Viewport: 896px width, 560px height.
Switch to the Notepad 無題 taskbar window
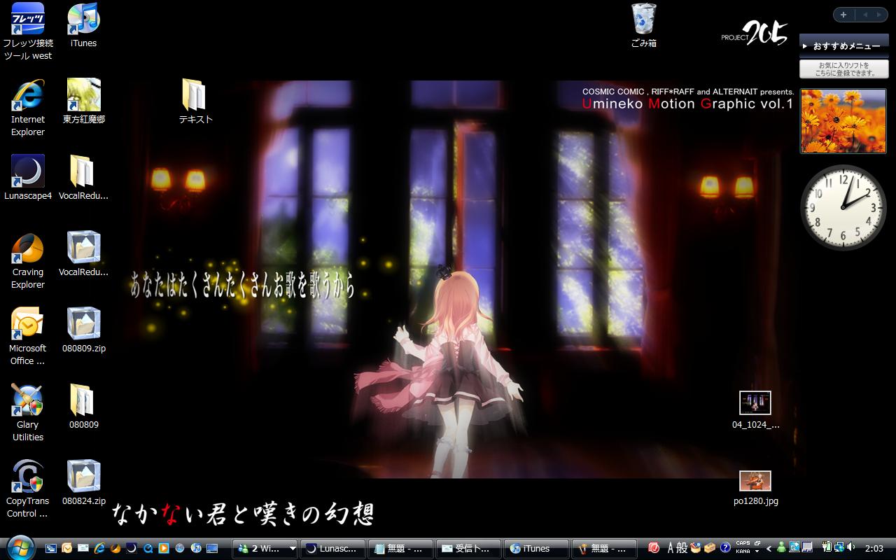pyautogui.click(x=400, y=548)
